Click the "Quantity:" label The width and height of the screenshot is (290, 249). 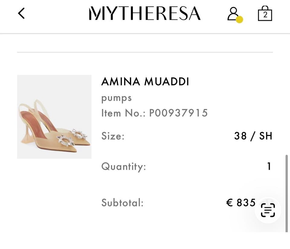click(x=123, y=166)
